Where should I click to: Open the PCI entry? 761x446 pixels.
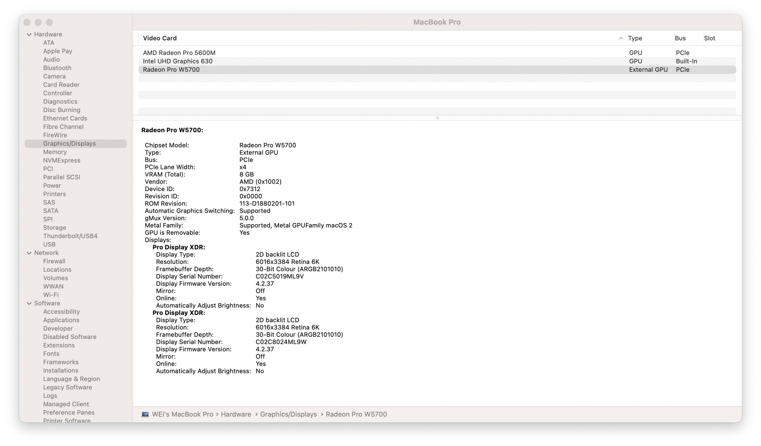(x=48, y=169)
